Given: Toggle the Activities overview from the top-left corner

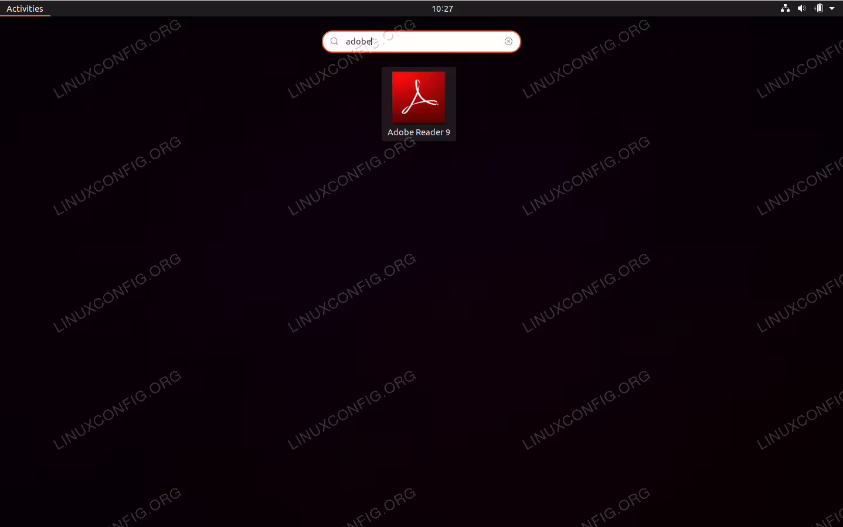Looking at the screenshot, I should click(x=25, y=9).
